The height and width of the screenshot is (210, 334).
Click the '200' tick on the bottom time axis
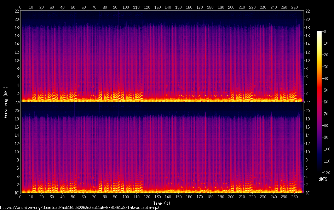pyautogui.click(x=231, y=197)
